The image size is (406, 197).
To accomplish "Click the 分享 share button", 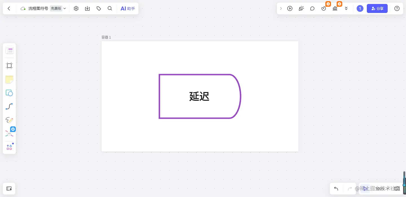I will point(377,8).
